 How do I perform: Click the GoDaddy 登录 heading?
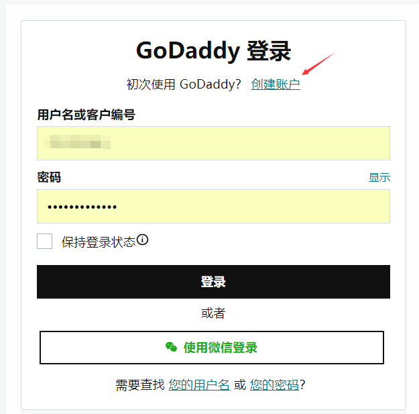(213, 51)
